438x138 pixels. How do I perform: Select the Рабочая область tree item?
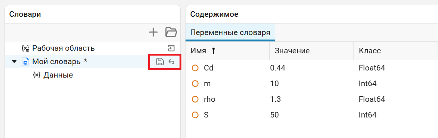(64, 48)
